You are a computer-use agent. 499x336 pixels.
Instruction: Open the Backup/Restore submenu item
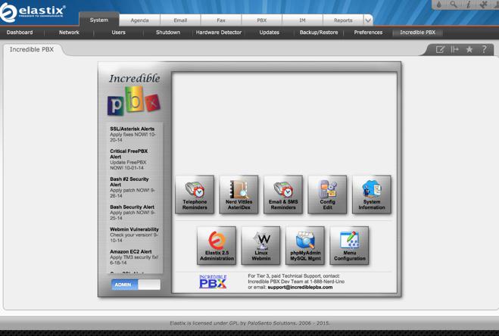click(319, 33)
